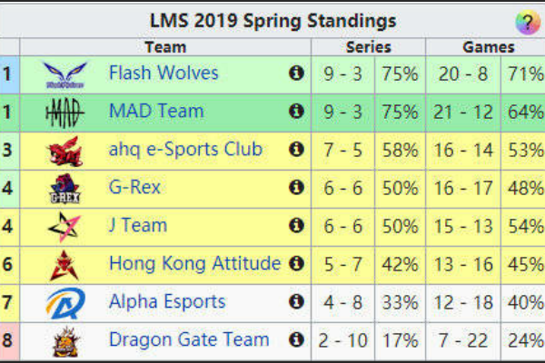Click the Flash Wolves team logo

coord(65,74)
